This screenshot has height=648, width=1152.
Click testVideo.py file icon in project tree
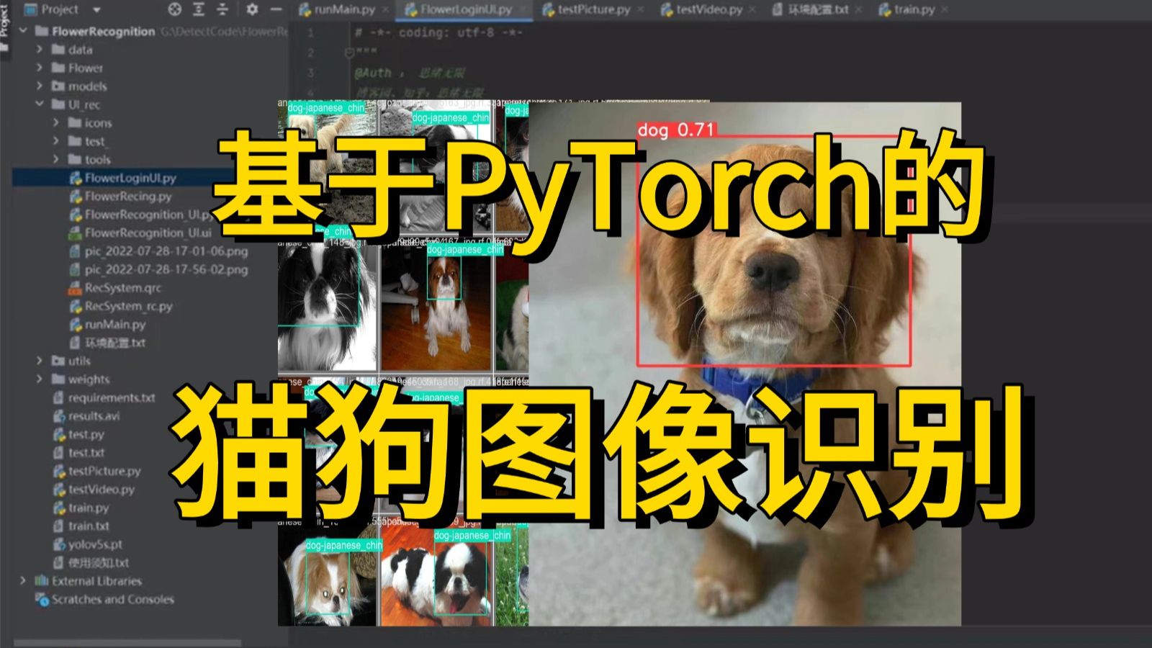pos(59,490)
